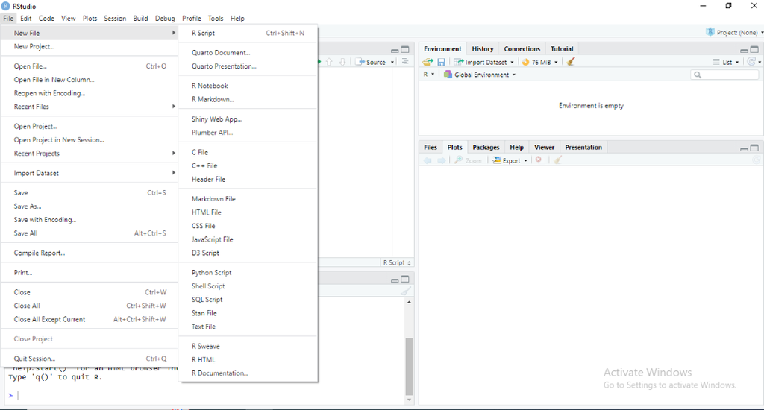Maximize the Plots pane
764x410 pixels.
(754, 148)
